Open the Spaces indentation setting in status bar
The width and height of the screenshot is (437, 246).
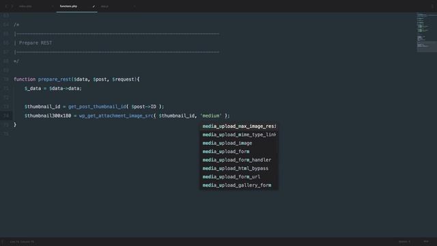pos(404,241)
